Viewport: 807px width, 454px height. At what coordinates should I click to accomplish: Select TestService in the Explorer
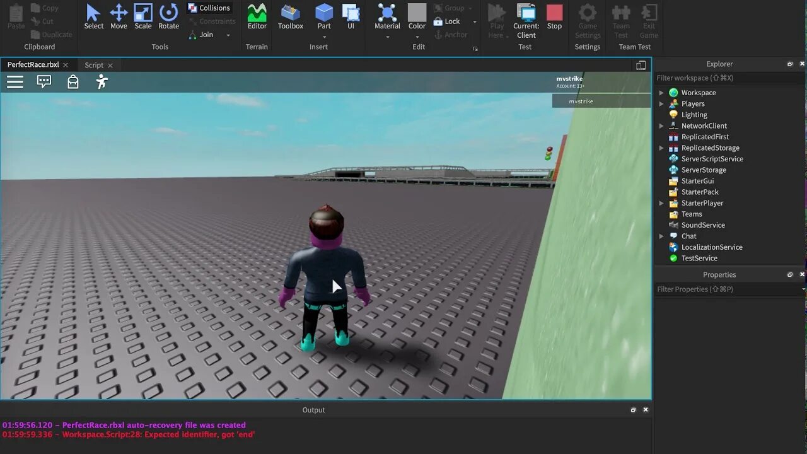[699, 259]
